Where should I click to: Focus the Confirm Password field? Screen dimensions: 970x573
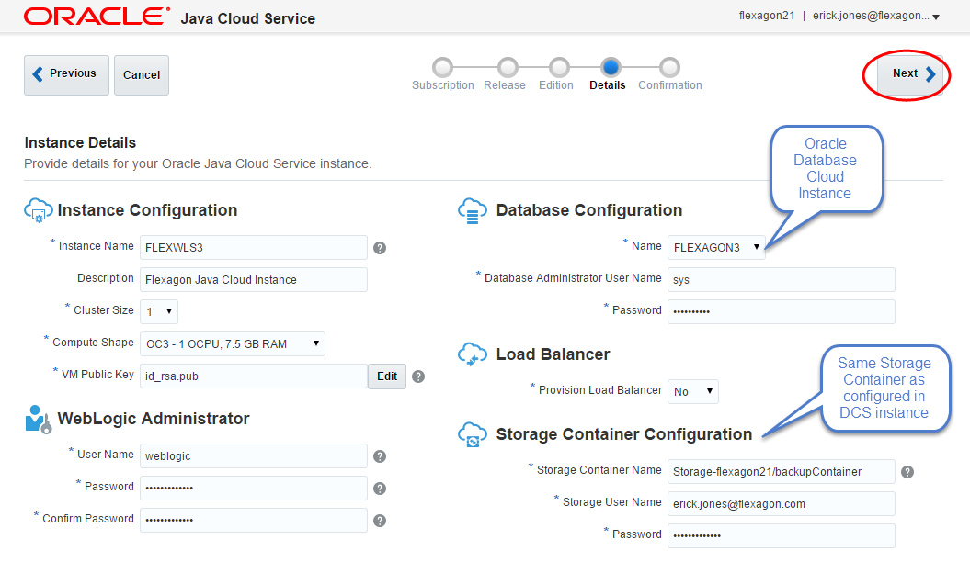tap(254, 520)
